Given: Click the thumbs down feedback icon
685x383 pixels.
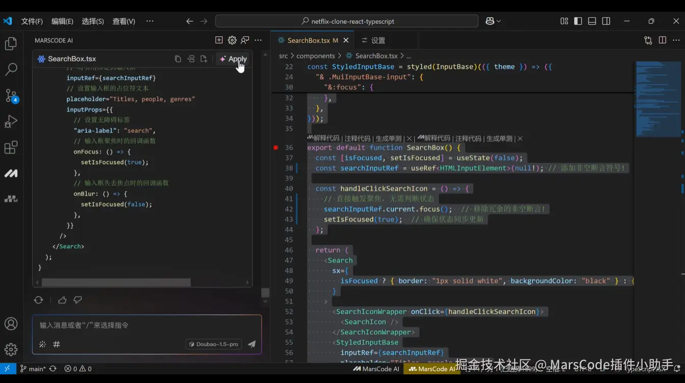Looking at the screenshot, I should (x=78, y=300).
